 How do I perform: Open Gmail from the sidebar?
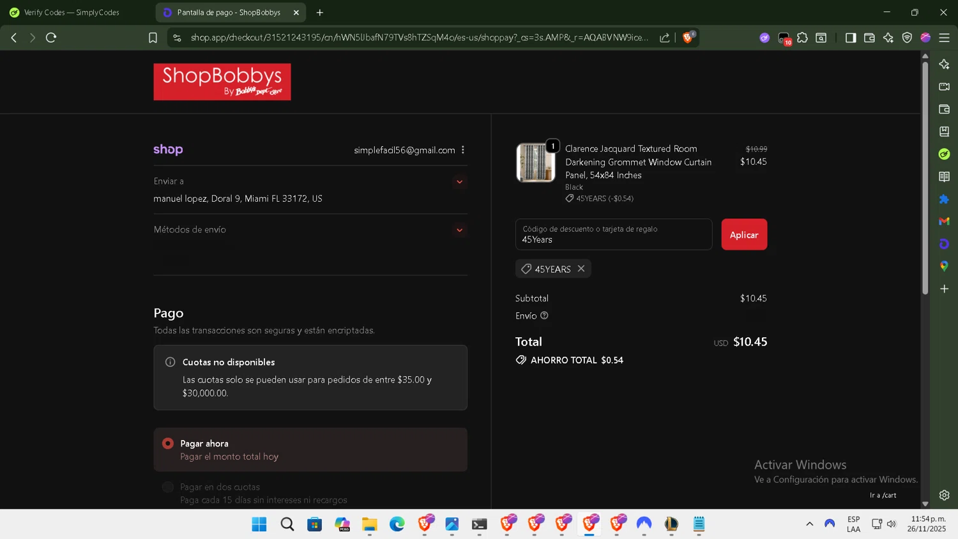pos(945,222)
